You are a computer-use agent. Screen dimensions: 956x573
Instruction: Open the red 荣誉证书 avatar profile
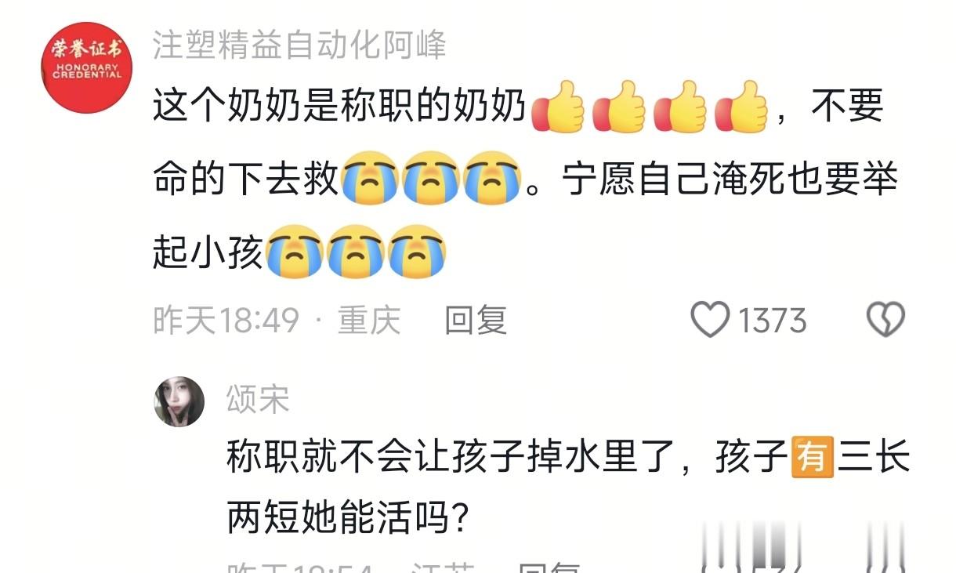coord(86,68)
